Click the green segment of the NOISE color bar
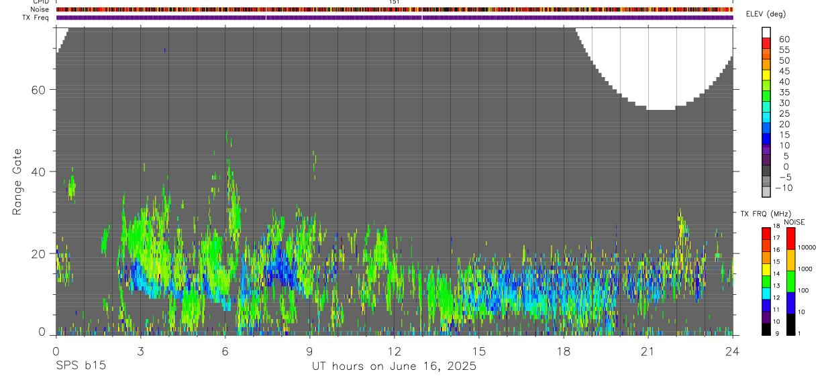The width and height of the screenshot is (824, 380). 791,281
